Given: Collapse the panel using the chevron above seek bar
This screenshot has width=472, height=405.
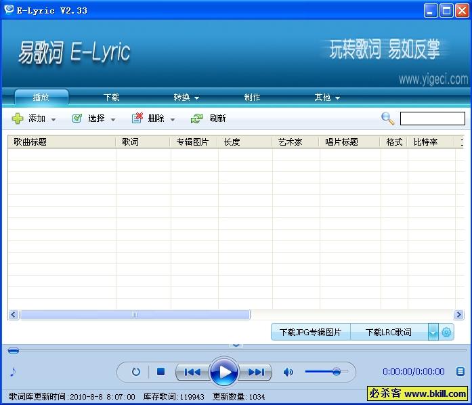Looking at the screenshot, I should pos(236,345).
